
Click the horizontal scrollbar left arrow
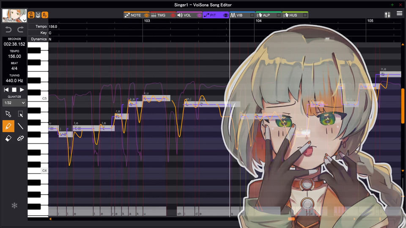tap(50, 219)
